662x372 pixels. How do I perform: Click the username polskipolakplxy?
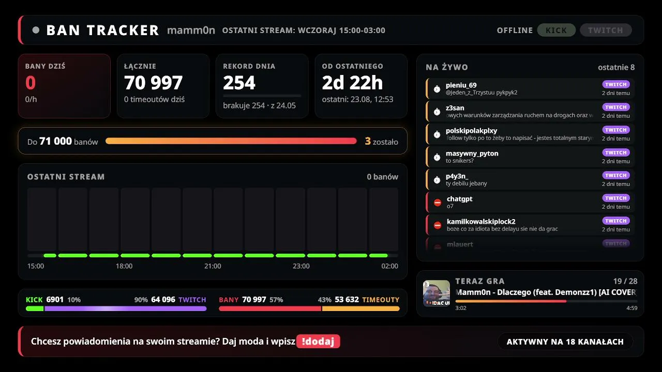(471, 130)
